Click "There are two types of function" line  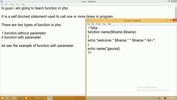coord(32,25)
